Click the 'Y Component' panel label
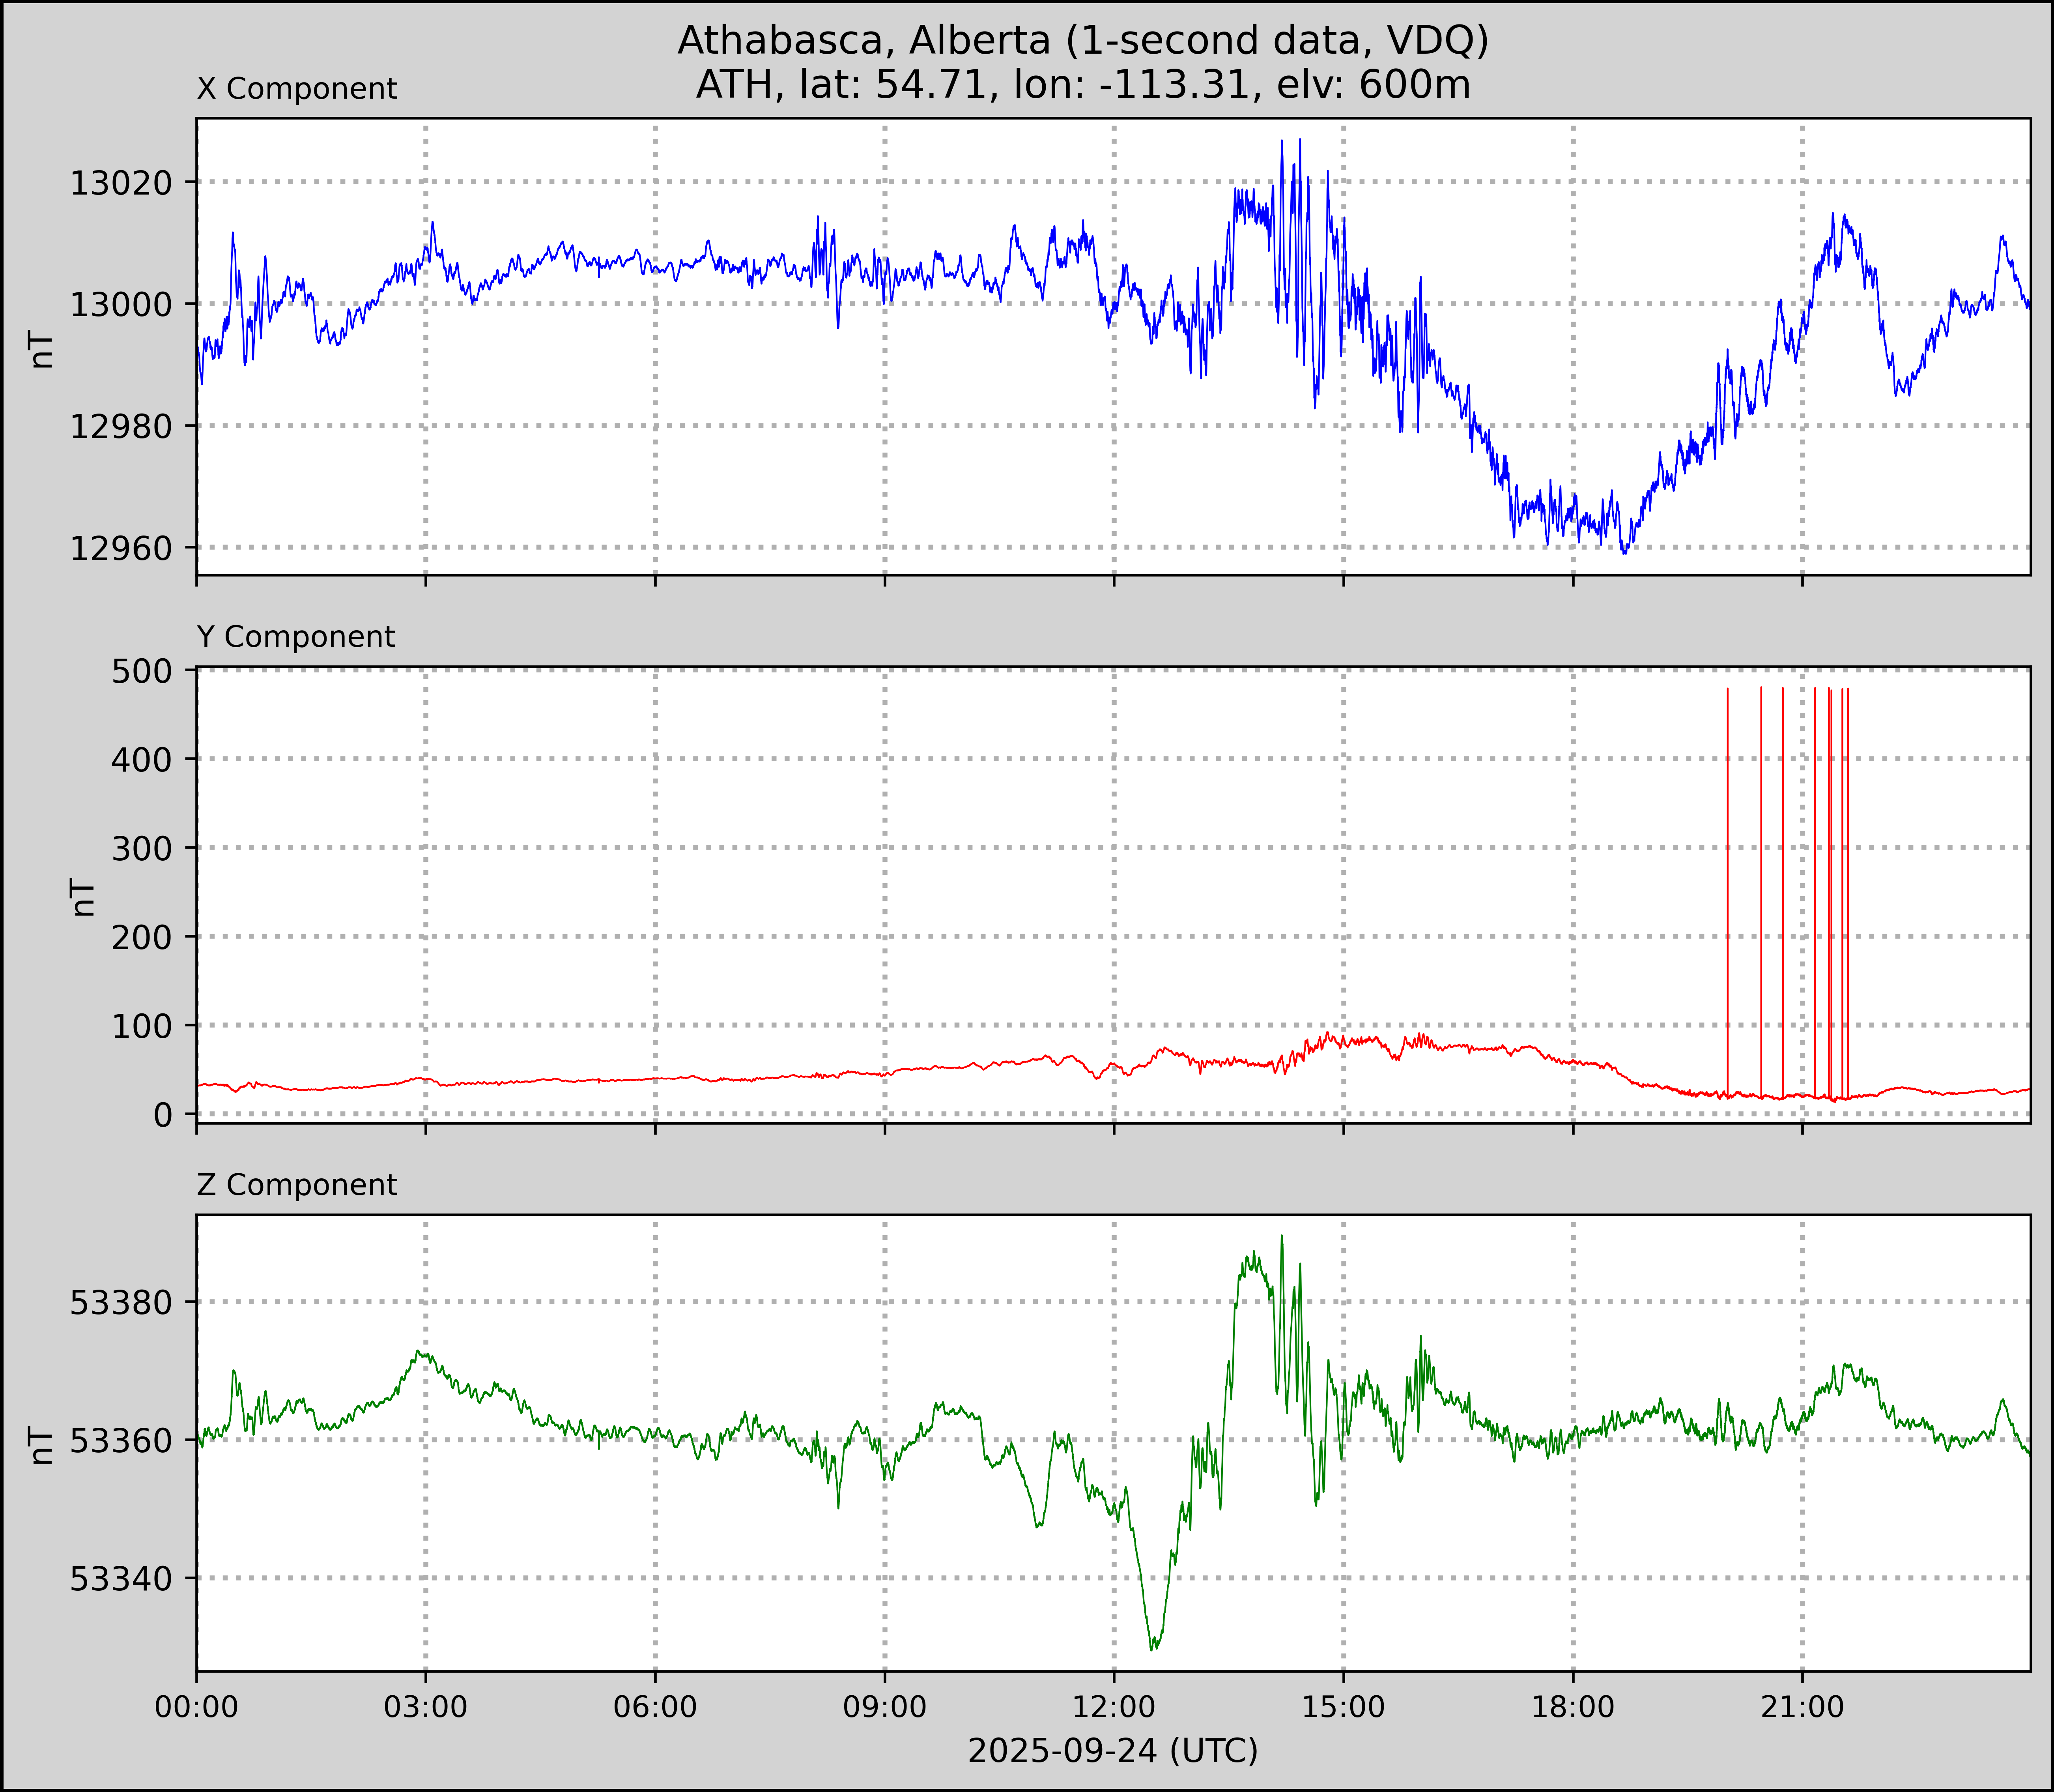Screen dimensions: 2054x1792 point(296,637)
